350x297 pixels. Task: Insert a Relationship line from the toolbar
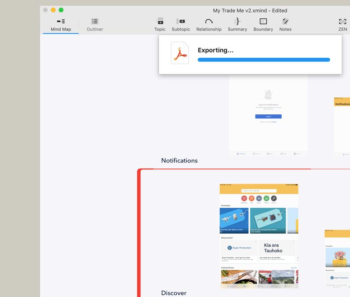click(209, 25)
